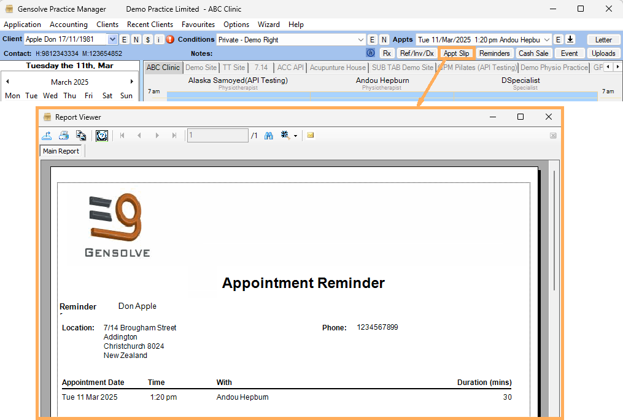Click the N button next to Client field
Screen dimensions: 623x420
tap(136, 39)
